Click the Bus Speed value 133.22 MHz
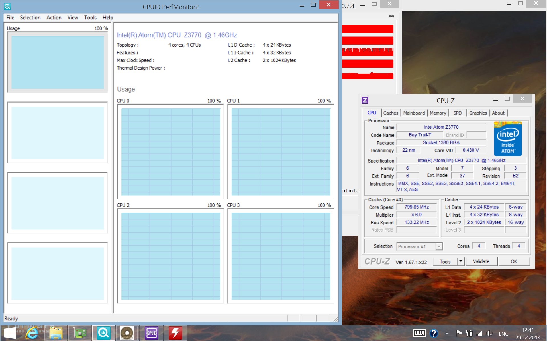The height and width of the screenshot is (341, 547). coord(417,223)
